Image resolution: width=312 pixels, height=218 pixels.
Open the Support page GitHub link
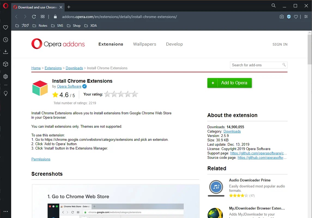(x=259, y=153)
